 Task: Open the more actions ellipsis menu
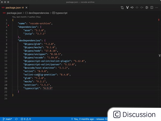(157, 8)
